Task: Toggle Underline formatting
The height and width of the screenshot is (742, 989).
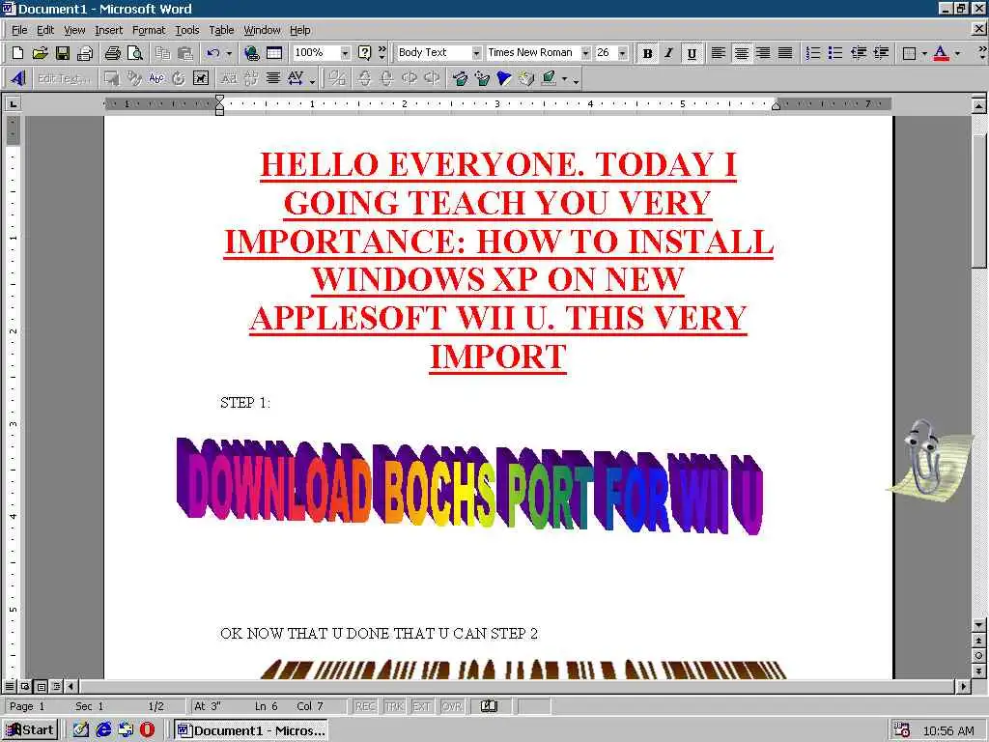Action: [692, 54]
